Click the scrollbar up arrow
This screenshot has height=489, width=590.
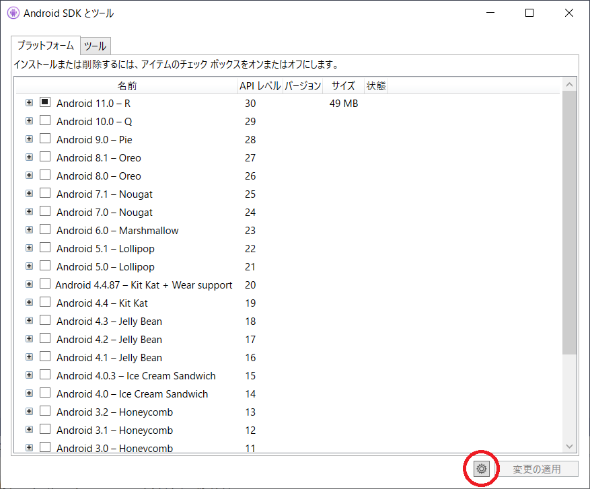[x=569, y=85]
